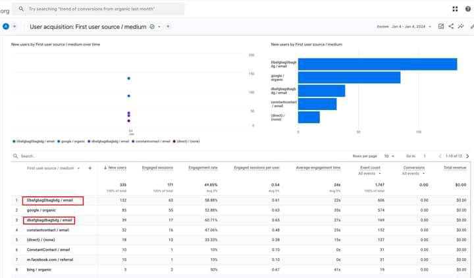Add secondary dimension with blue plus
The width and height of the screenshot is (474, 278).
(x=90, y=168)
